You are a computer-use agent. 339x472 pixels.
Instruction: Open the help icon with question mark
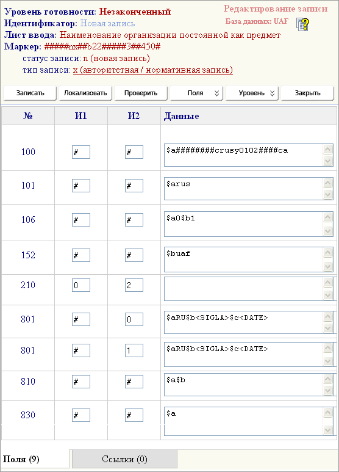tap(302, 24)
